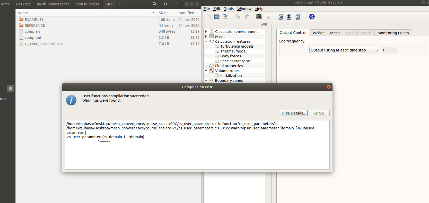Expand the Calculation environment tree node
The width and height of the screenshot is (429, 203).
click(206, 32)
